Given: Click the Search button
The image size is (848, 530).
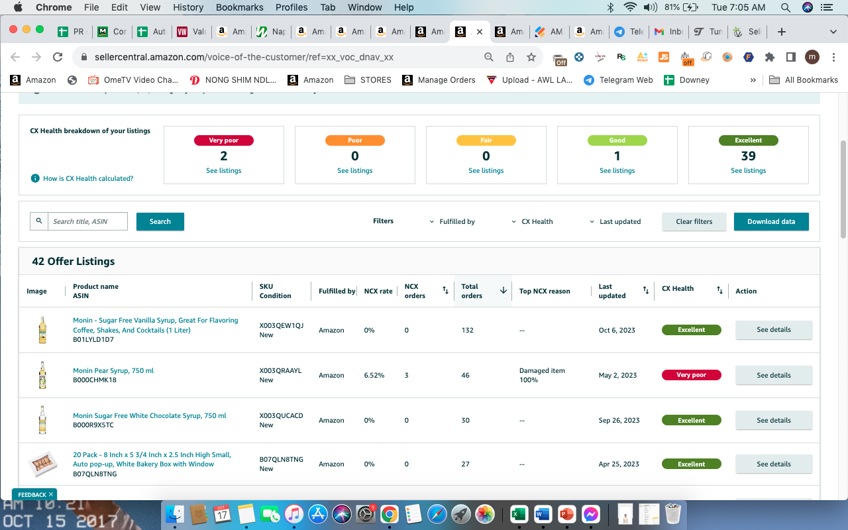Looking at the screenshot, I should tap(160, 221).
